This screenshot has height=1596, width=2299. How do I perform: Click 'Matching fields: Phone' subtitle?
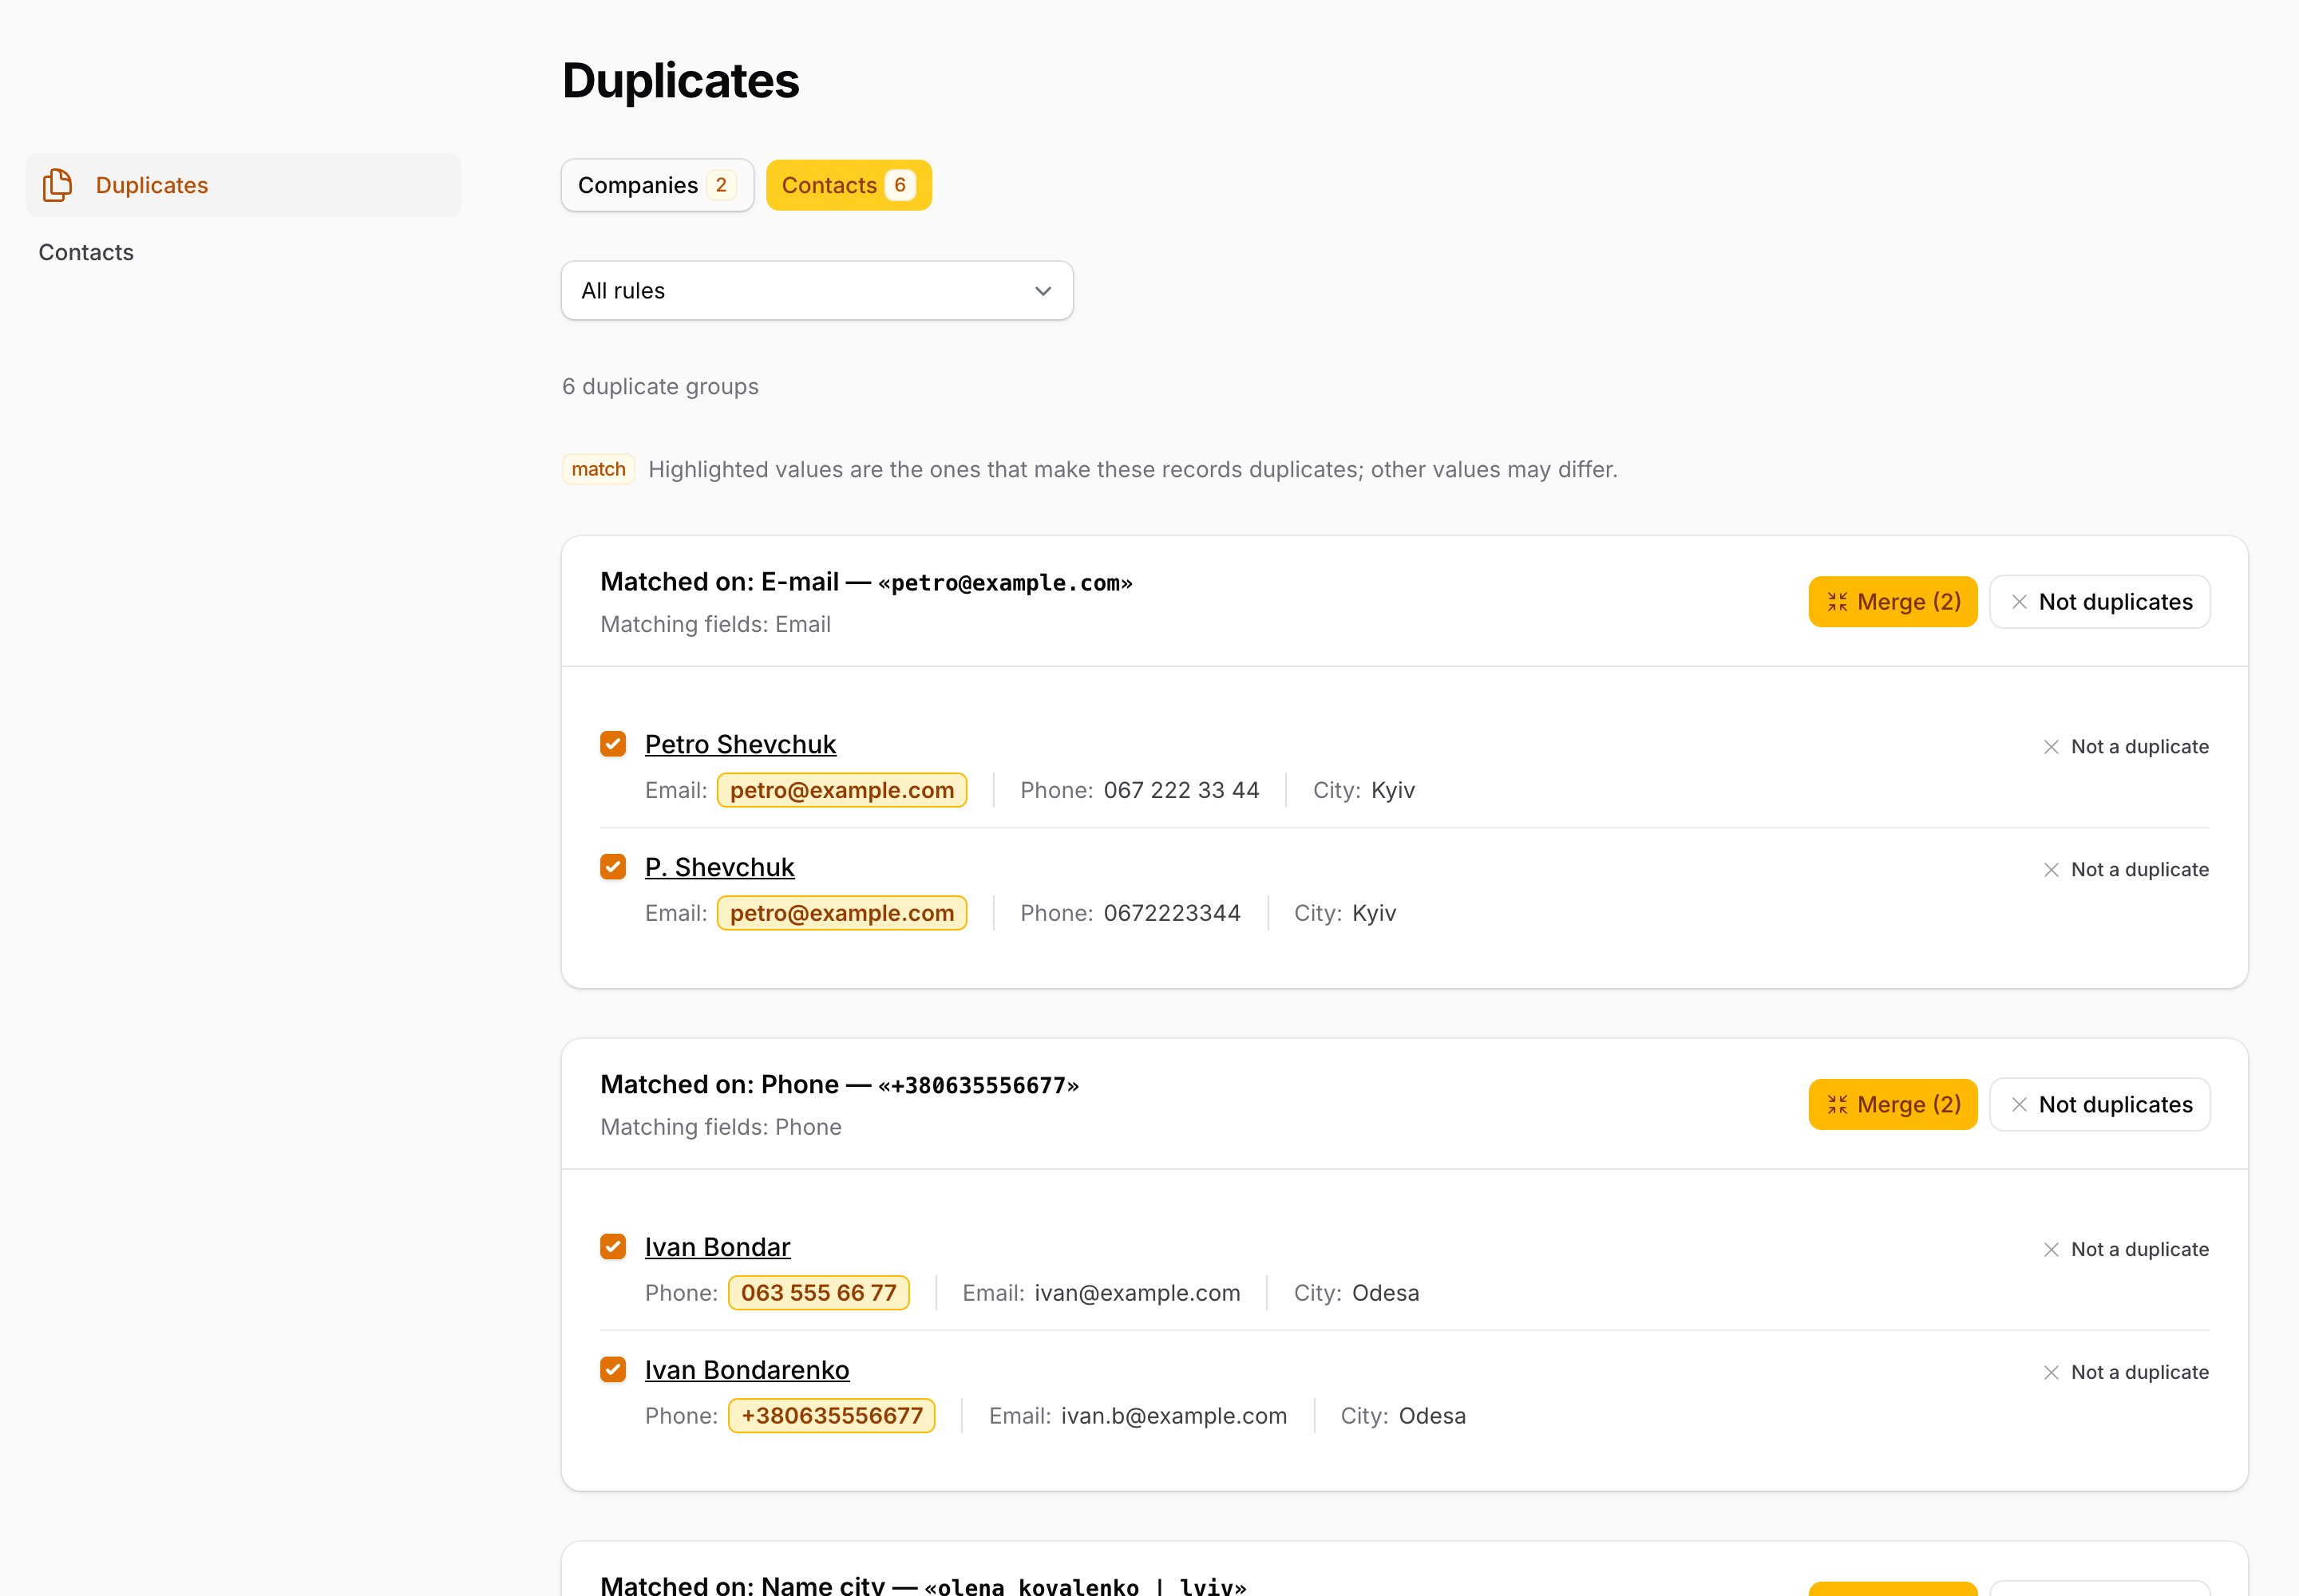[x=720, y=1127]
